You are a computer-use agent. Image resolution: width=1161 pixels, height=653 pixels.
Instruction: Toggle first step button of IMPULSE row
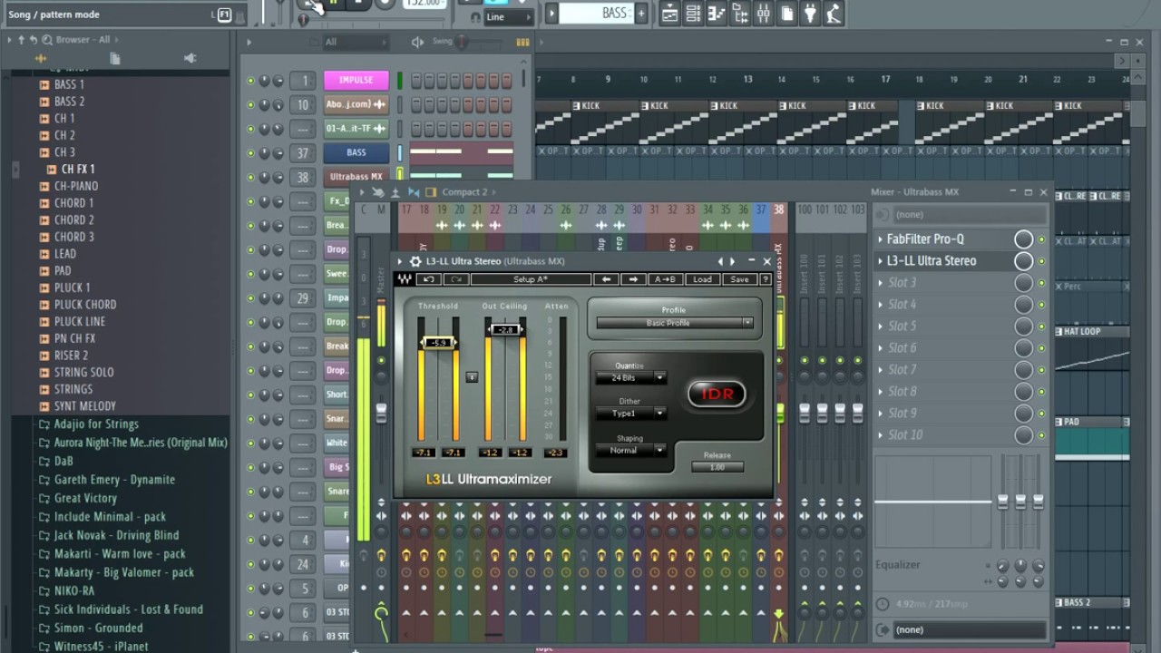pyautogui.click(x=416, y=81)
